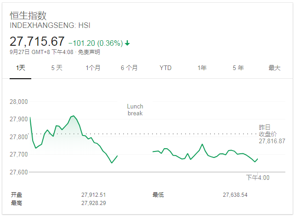Click the 27,700 axis label
The width and height of the screenshot is (295, 216).
click(x=19, y=154)
